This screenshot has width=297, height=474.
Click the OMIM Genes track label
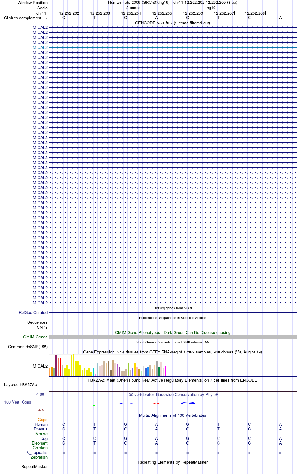tap(35, 337)
